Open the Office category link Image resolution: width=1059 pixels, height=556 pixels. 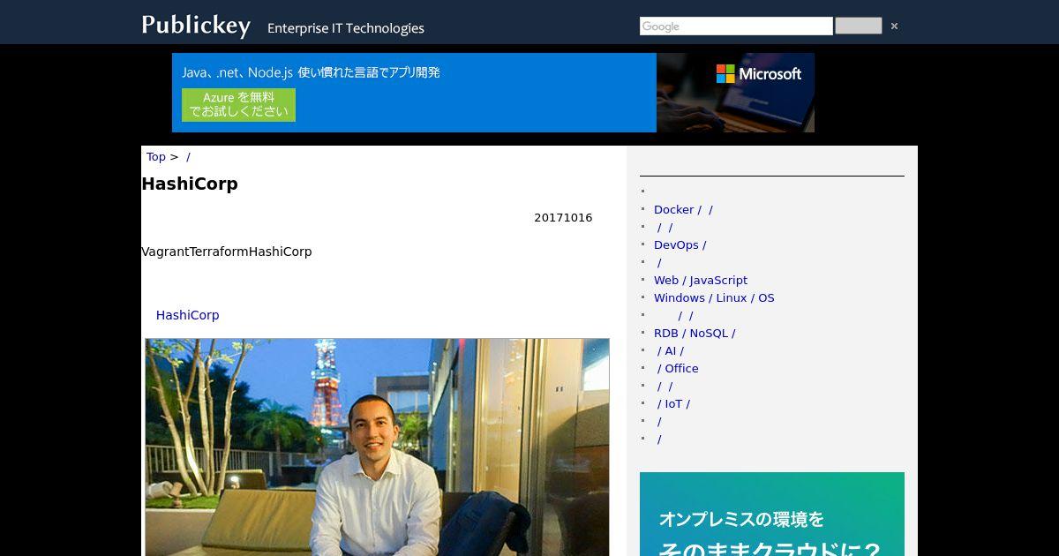click(677, 369)
